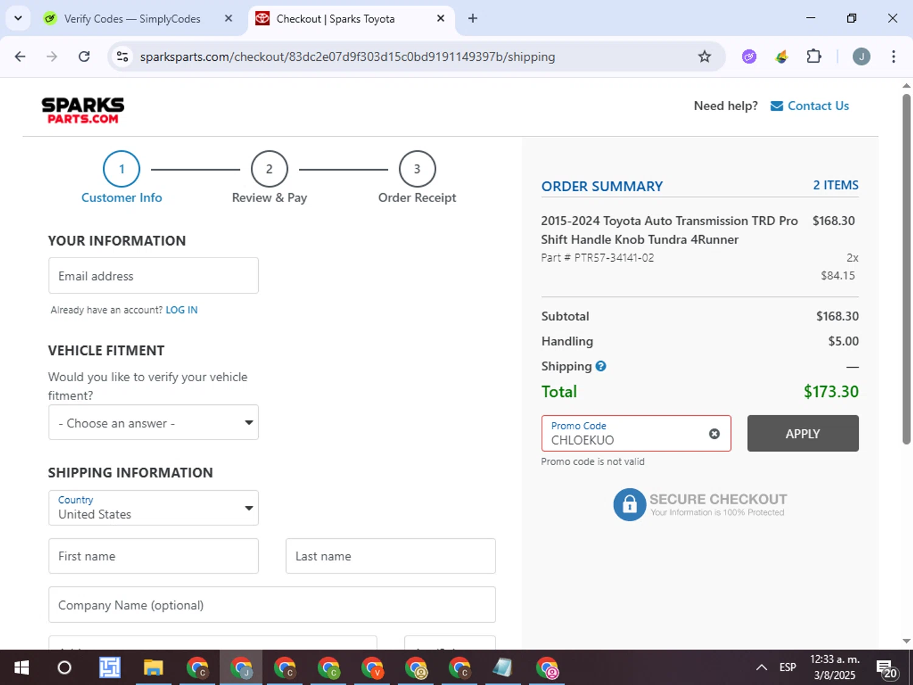This screenshot has width=913, height=685.
Task: Click the page vertical scrollbar
Action: click(906, 268)
